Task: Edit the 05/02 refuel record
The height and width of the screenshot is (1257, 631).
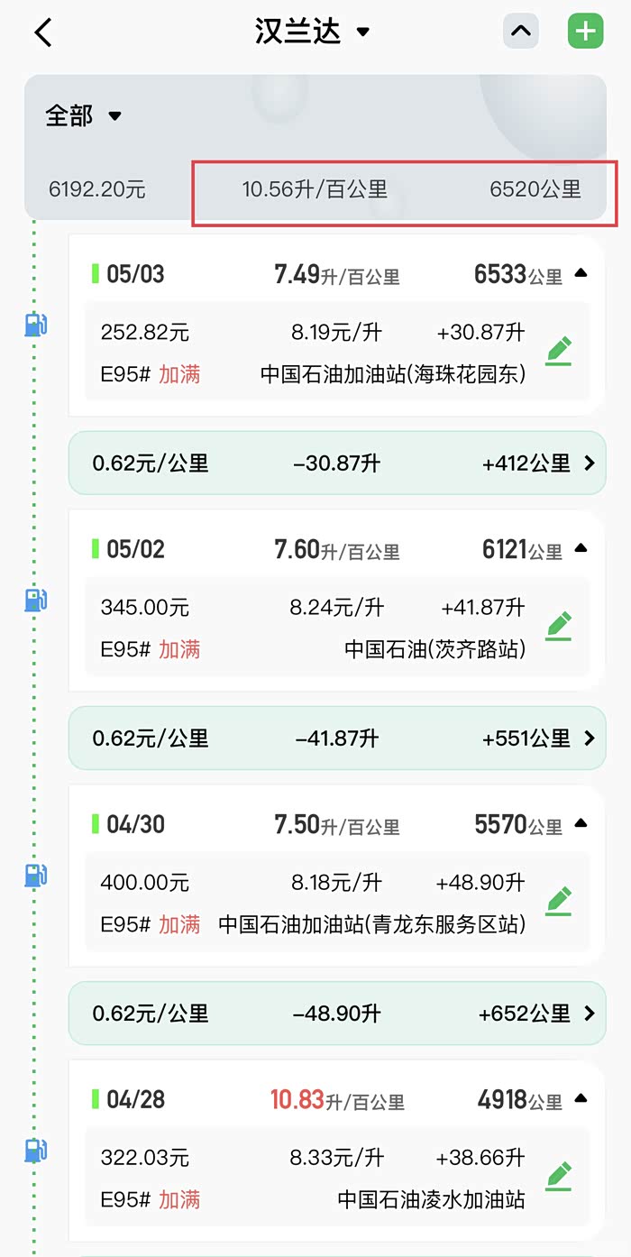Action: tap(559, 624)
